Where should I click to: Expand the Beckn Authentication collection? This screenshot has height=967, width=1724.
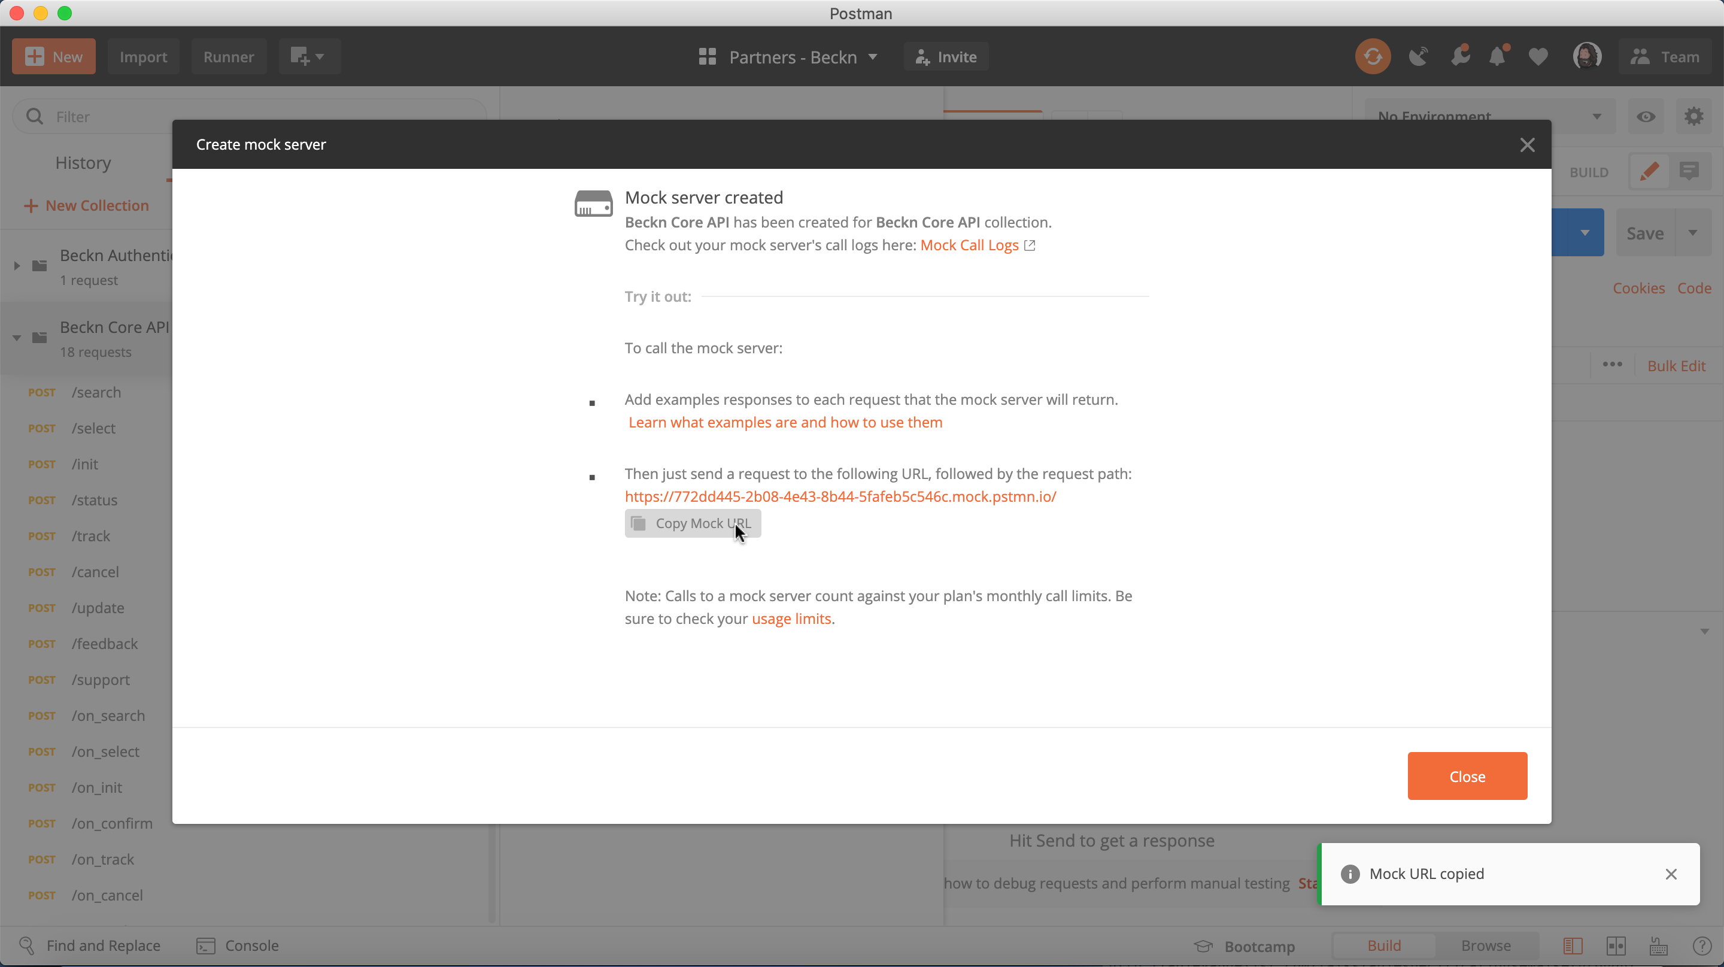point(17,266)
